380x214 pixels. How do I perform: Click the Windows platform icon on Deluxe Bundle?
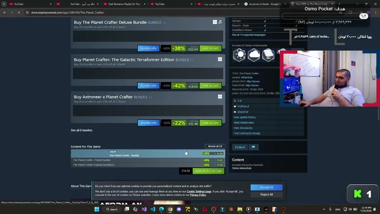(x=215, y=22)
